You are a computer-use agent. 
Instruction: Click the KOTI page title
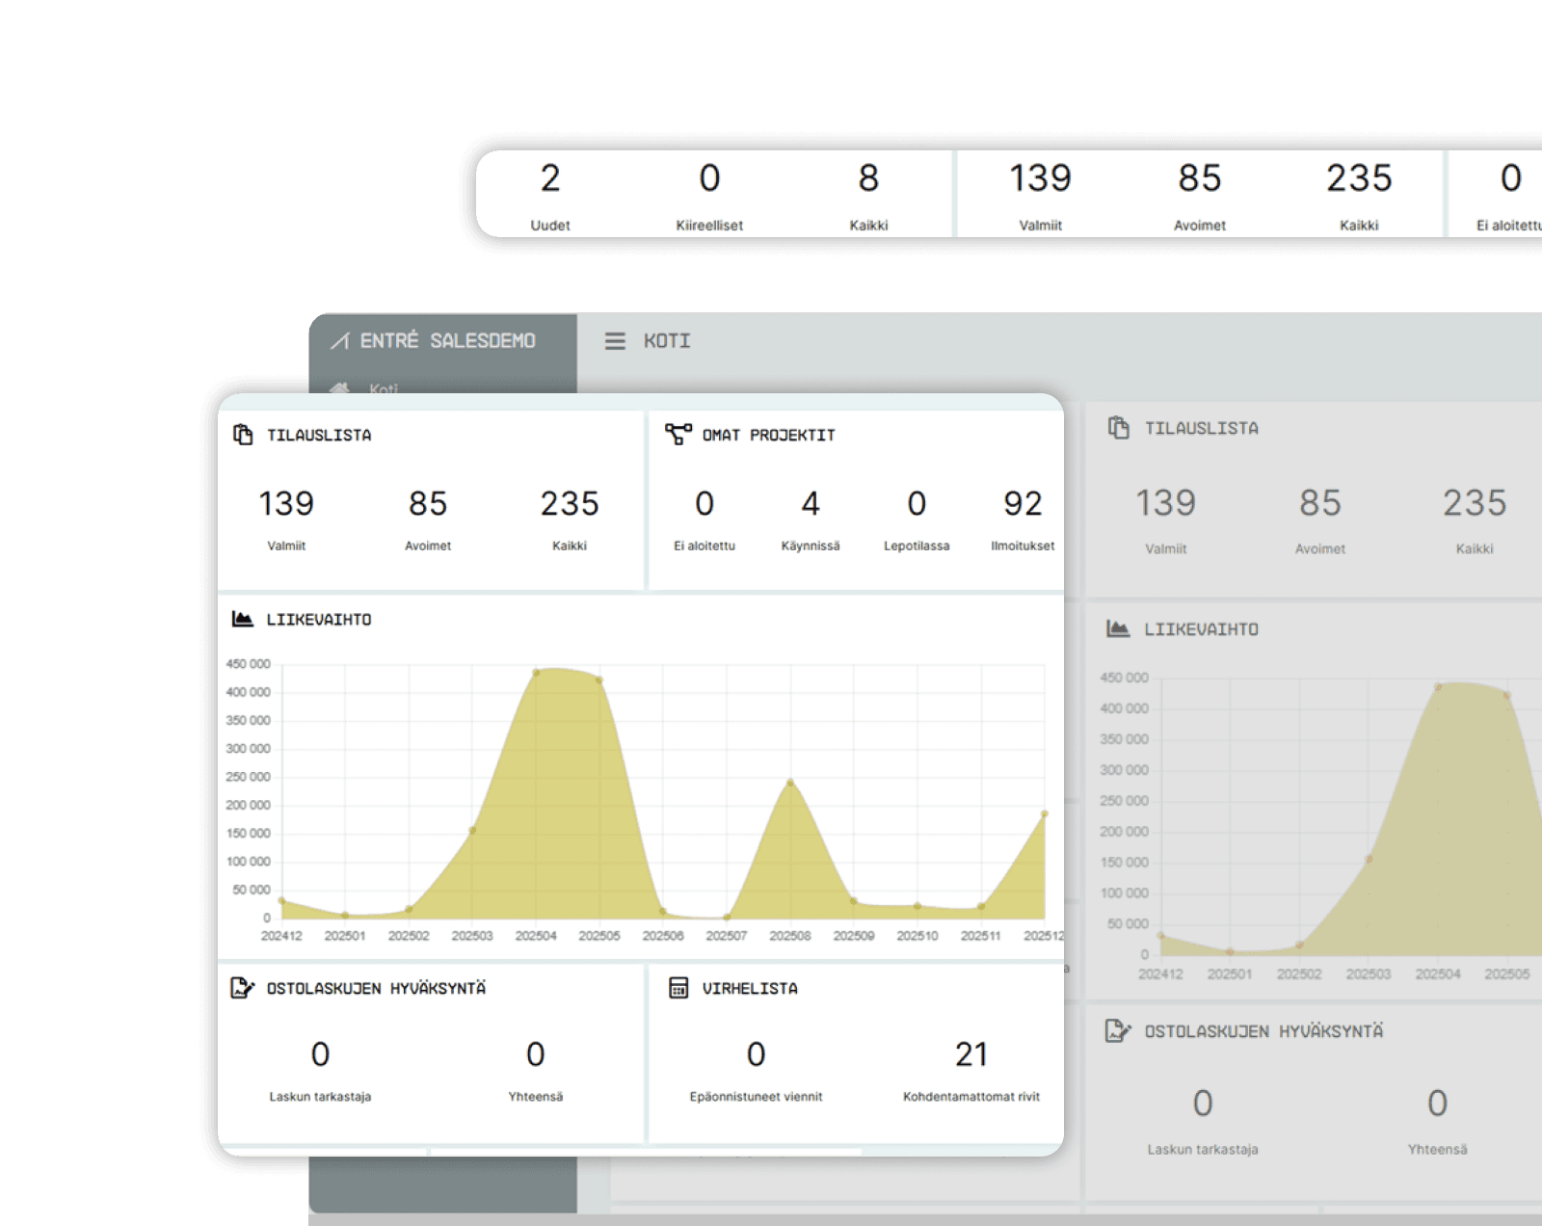pos(667,341)
